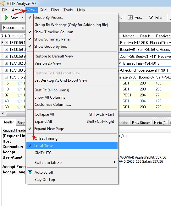Open the Help menu
The image size is (171, 206).
click(x=81, y=10)
